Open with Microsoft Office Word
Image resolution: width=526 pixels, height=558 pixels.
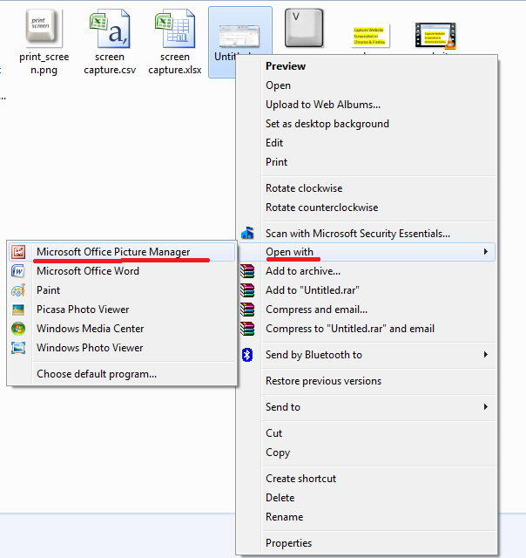click(x=122, y=271)
